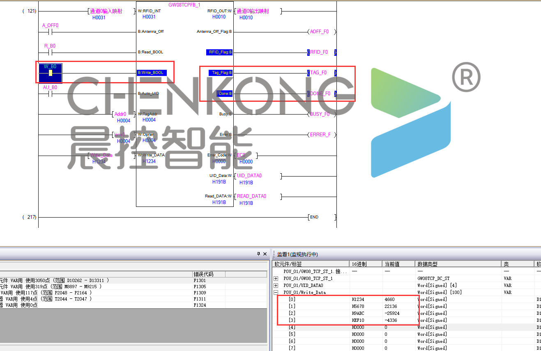Click current value 4660 cell
This screenshot has width=541, height=351.
pos(398,299)
